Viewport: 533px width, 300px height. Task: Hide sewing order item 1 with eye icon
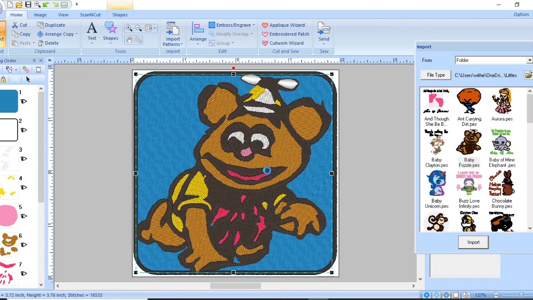click(24, 101)
